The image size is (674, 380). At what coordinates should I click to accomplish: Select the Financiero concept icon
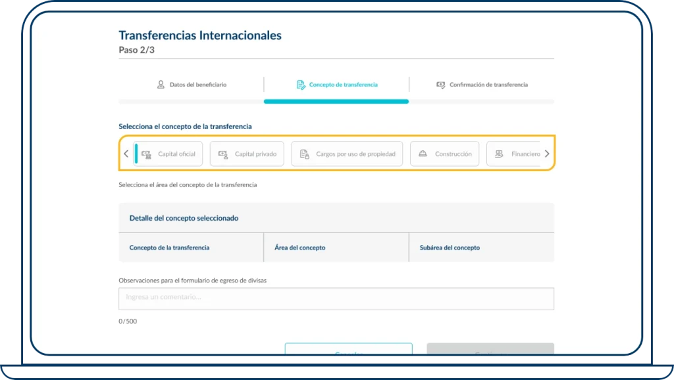[x=498, y=153]
